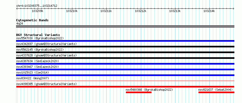The image size is (242, 103).
Task: Click the 4q24 band label
Action: 20,23
